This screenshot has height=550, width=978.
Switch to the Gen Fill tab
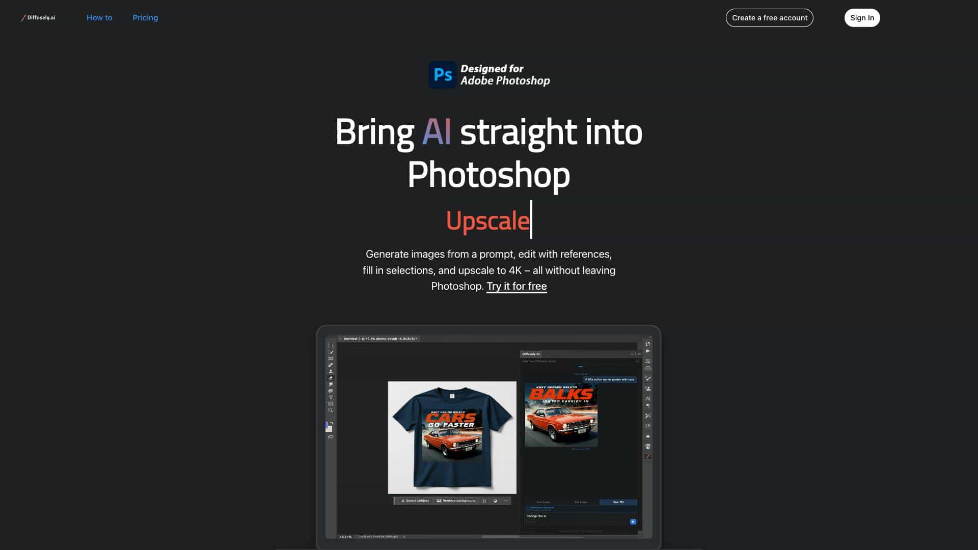pyautogui.click(x=618, y=502)
